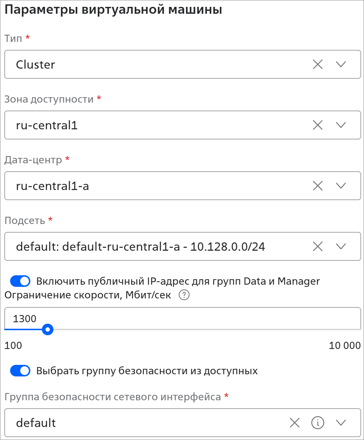Open the security group dropdown arrow

pyautogui.click(x=341, y=423)
